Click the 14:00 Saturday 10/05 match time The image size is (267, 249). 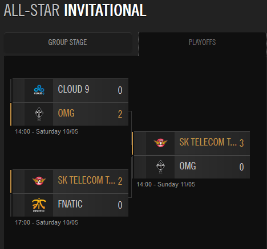click(x=47, y=131)
